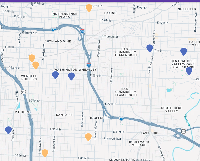
Task: Click the E 18 St street label
Action: coord(10,47)
